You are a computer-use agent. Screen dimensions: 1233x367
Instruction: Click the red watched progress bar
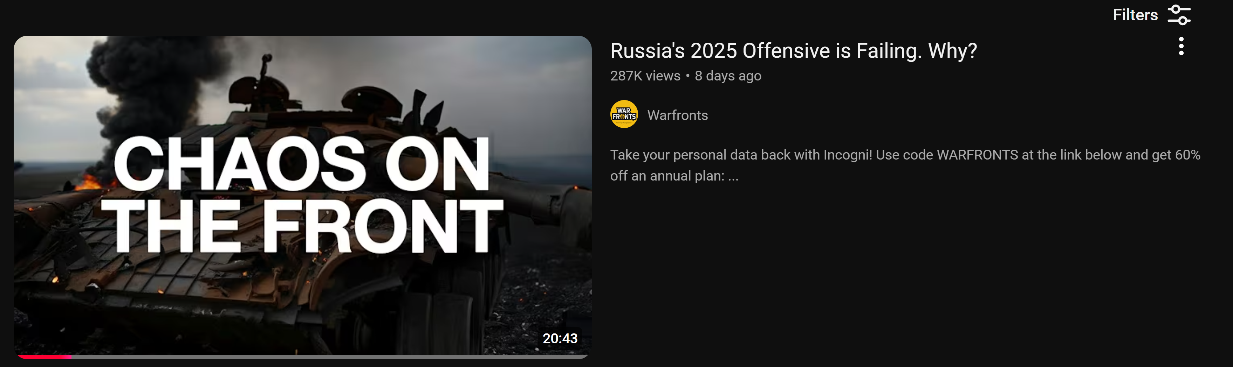[x=44, y=357]
